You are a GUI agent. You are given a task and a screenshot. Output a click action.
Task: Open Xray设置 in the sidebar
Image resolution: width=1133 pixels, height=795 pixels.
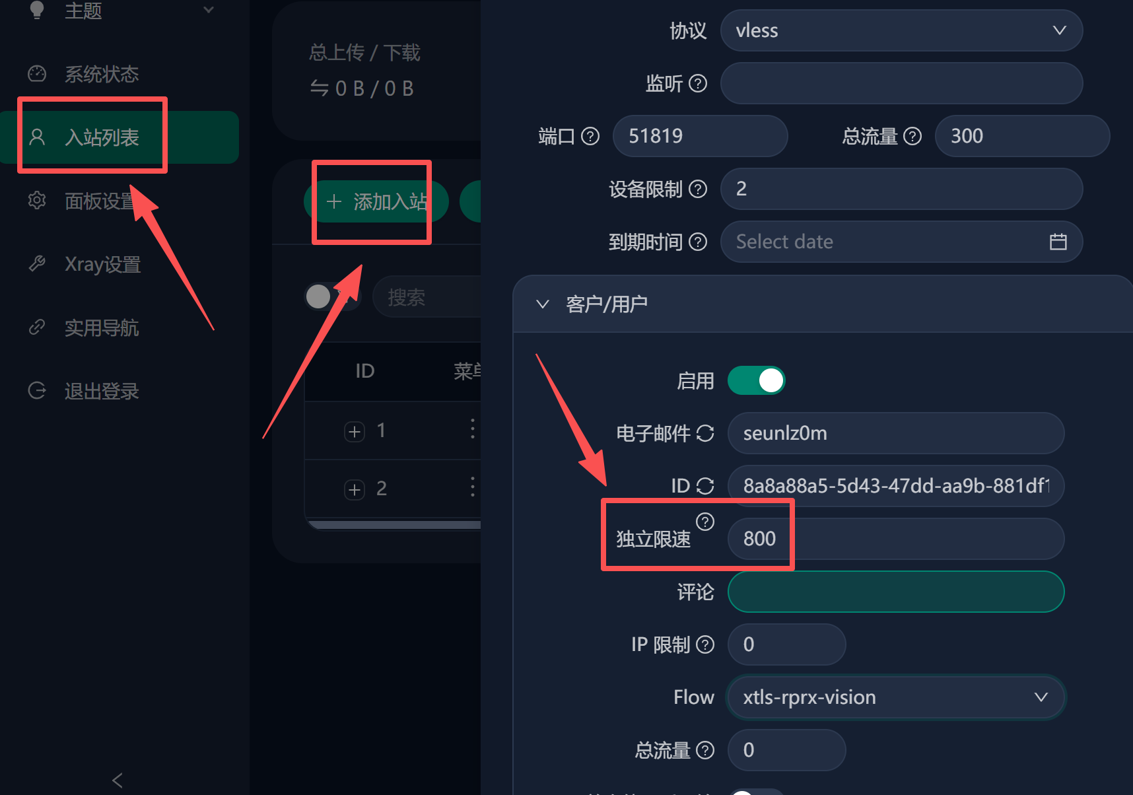[102, 264]
